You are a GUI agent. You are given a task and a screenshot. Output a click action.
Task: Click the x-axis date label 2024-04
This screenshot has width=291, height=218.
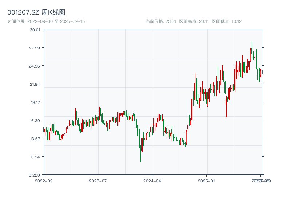click(x=152, y=181)
